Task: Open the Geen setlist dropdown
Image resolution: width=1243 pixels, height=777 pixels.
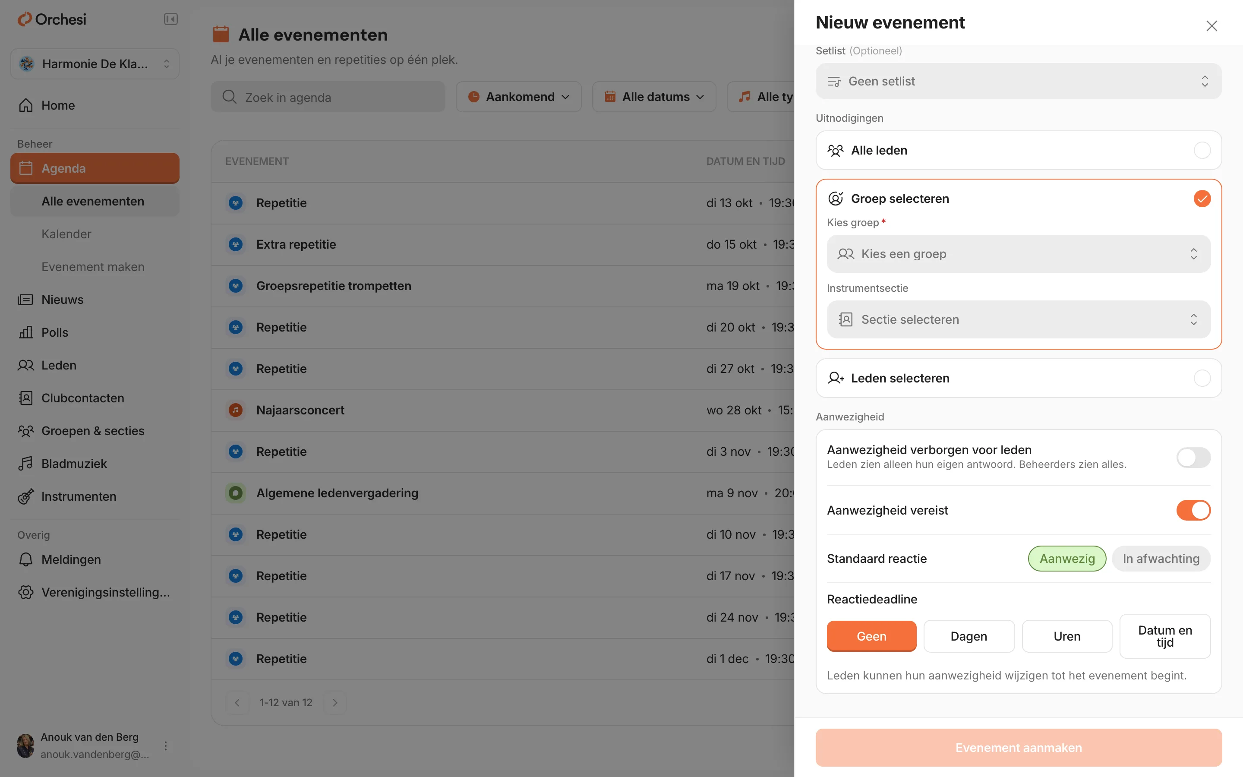Action: [x=1018, y=81]
